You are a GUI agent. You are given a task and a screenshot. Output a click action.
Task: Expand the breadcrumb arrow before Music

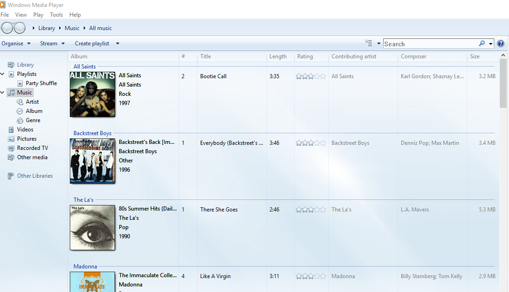(x=60, y=28)
